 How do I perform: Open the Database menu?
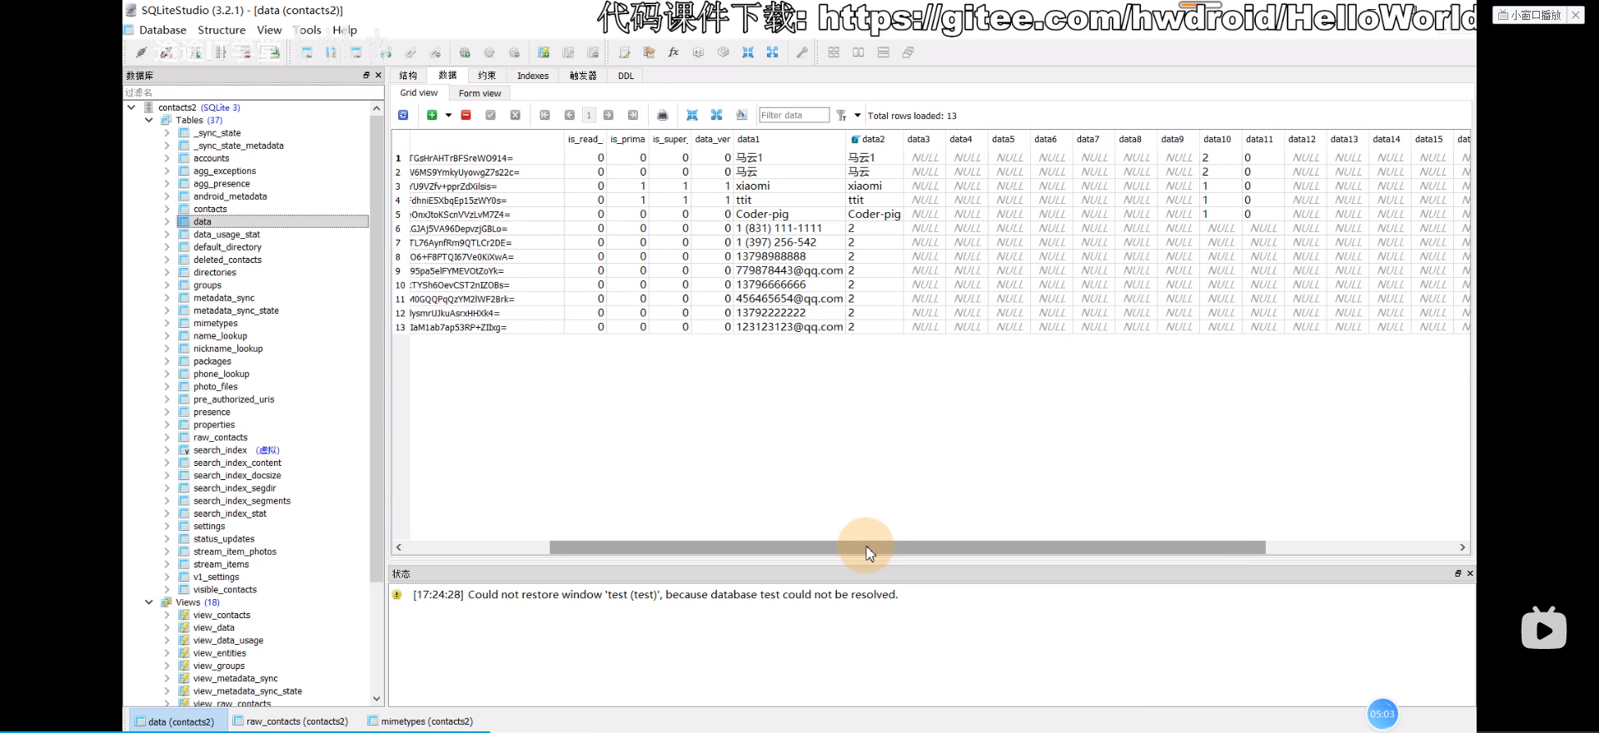click(x=162, y=30)
